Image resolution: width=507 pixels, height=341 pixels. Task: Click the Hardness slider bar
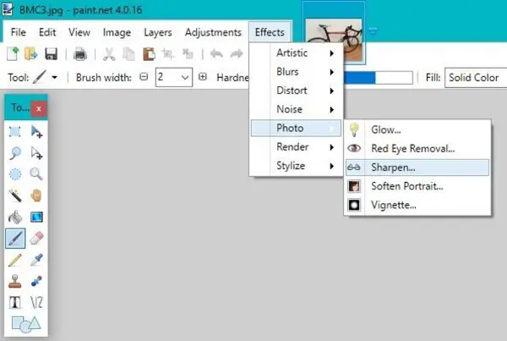point(378,78)
